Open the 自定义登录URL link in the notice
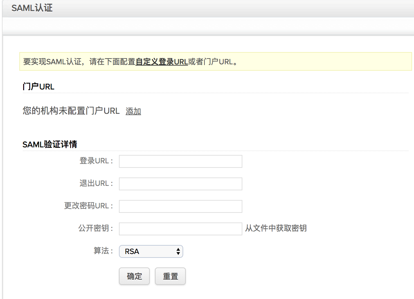Viewport: 414px width, 299px height. (x=162, y=62)
